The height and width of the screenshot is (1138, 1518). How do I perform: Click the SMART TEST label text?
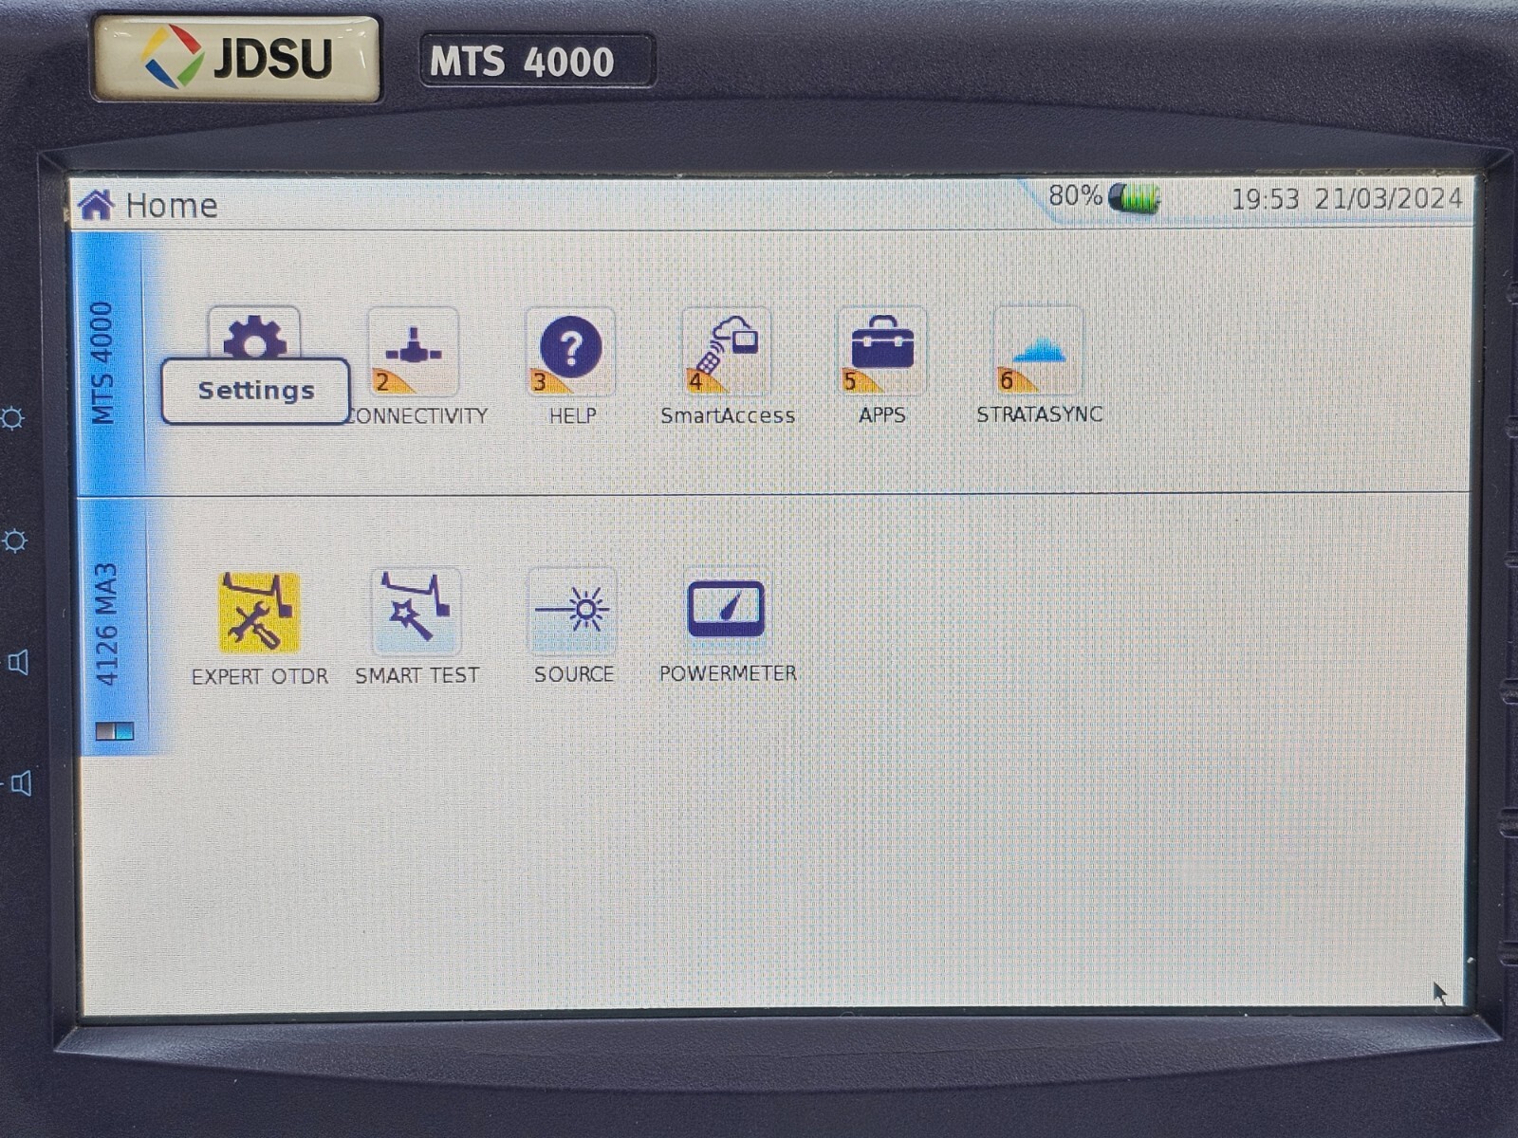[417, 675]
